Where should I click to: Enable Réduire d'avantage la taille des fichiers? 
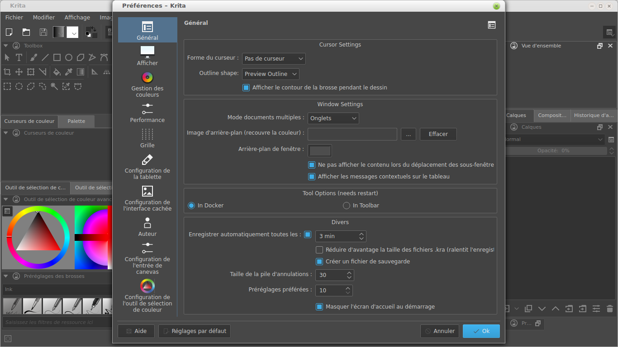pyautogui.click(x=319, y=250)
